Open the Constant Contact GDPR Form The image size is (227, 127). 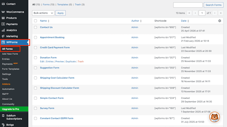pos(57,118)
